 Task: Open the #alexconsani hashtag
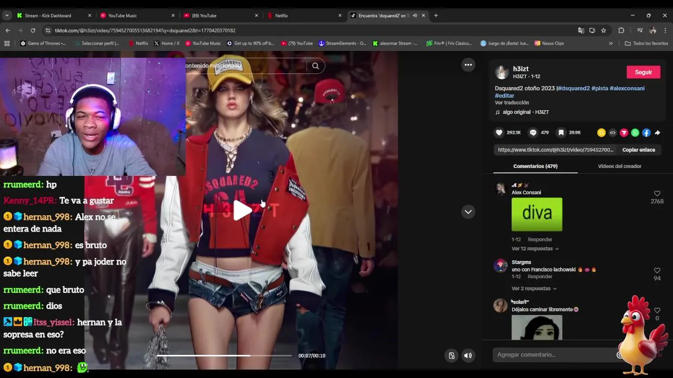627,88
